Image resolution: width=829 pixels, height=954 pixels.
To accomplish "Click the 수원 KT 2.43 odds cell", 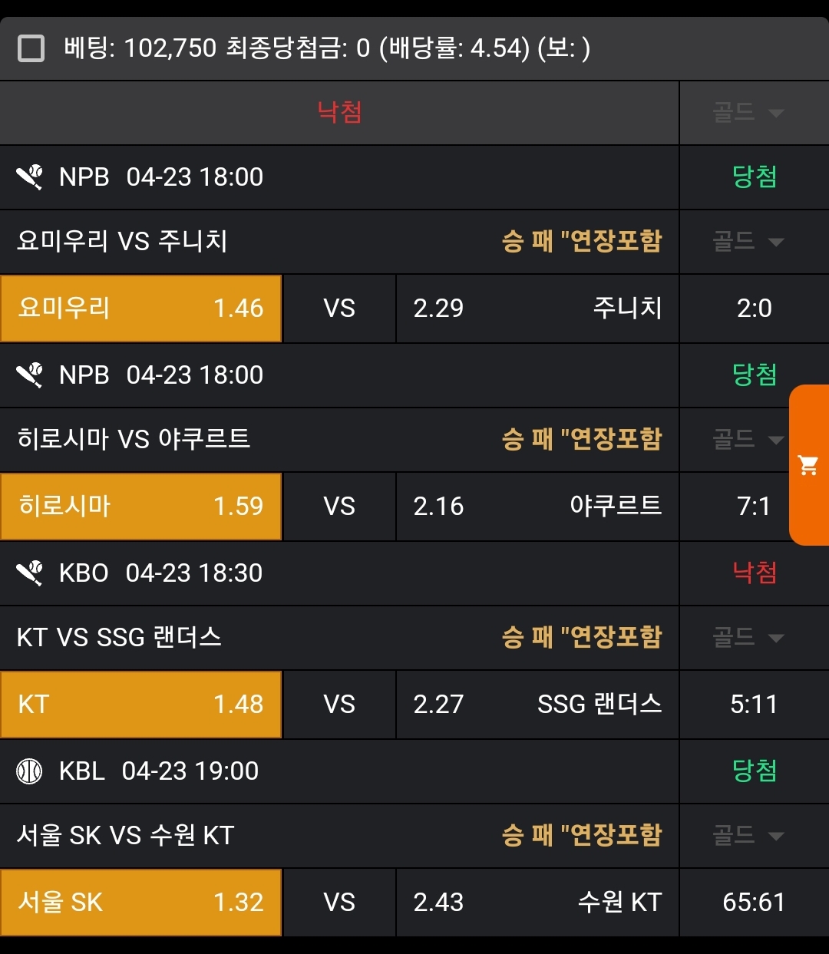I will click(537, 903).
